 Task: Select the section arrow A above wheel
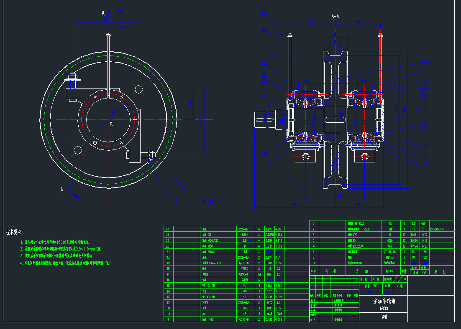click(103, 13)
